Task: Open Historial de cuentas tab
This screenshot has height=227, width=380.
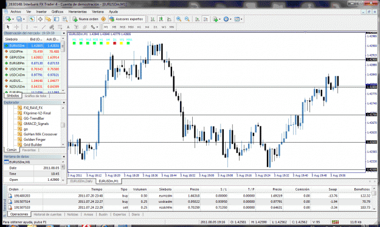Action: pos(47,214)
